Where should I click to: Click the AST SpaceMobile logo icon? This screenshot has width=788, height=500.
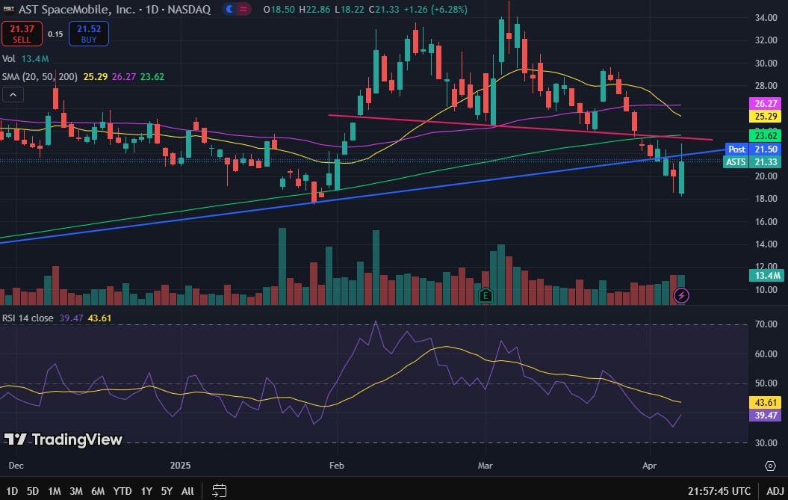click(8, 10)
